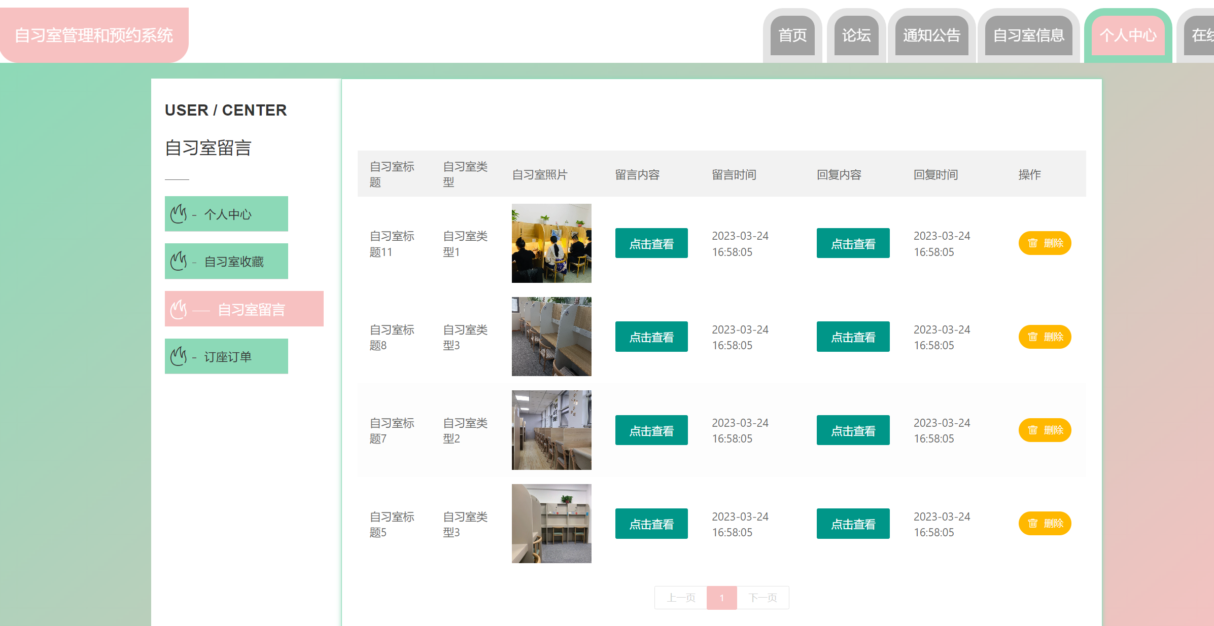Viewport: 1214px width, 626px height.
Task: Go to the 自习室信息 tab
Action: pyautogui.click(x=1028, y=35)
